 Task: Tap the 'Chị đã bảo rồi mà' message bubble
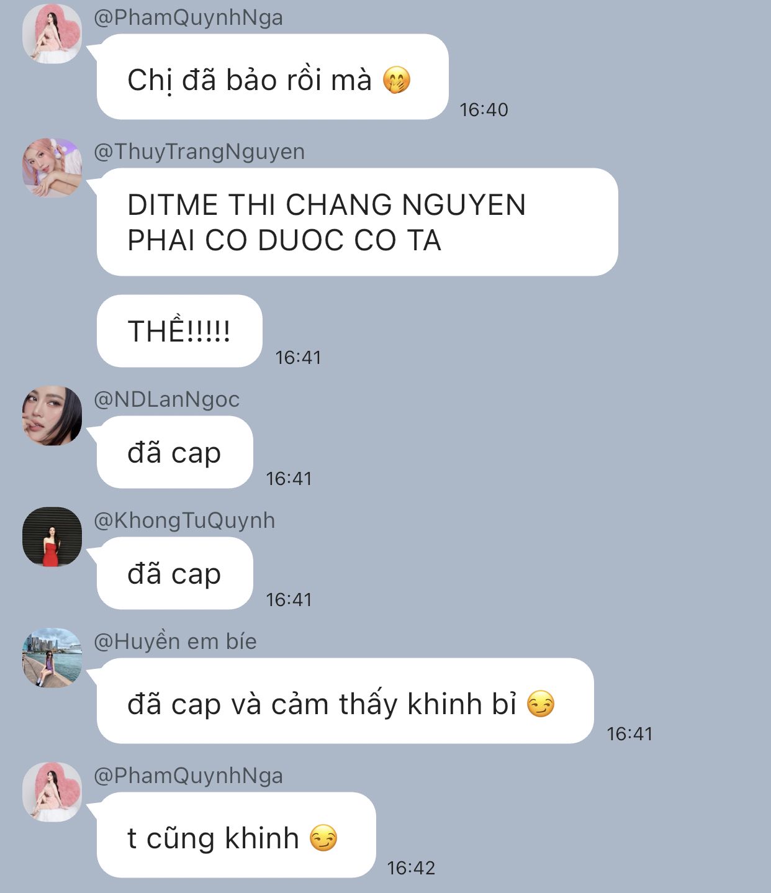click(x=273, y=77)
